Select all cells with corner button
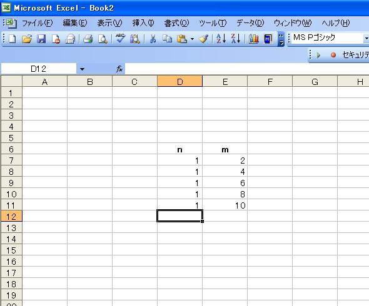Viewport: 369px width, 306px height. 11,81
